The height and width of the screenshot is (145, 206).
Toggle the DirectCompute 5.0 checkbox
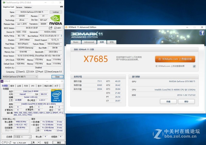(x=46, y=72)
